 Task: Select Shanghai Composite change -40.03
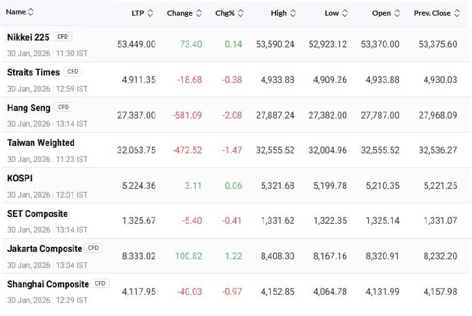pyautogui.click(x=190, y=292)
